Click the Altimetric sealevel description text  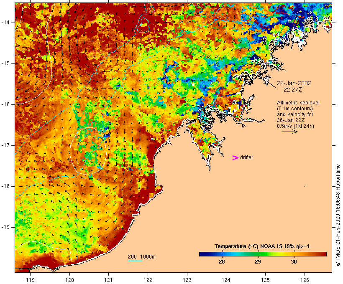coord(298,114)
